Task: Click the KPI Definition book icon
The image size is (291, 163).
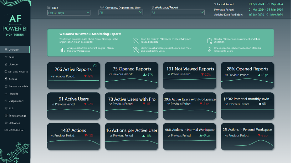Action: pos(6,130)
